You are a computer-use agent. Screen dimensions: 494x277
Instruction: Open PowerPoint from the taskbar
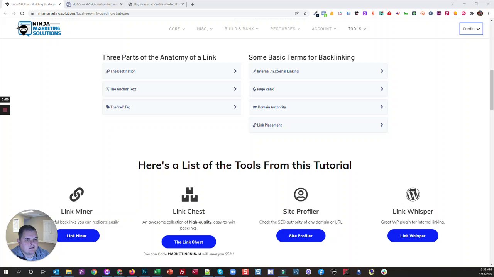(x=169, y=272)
